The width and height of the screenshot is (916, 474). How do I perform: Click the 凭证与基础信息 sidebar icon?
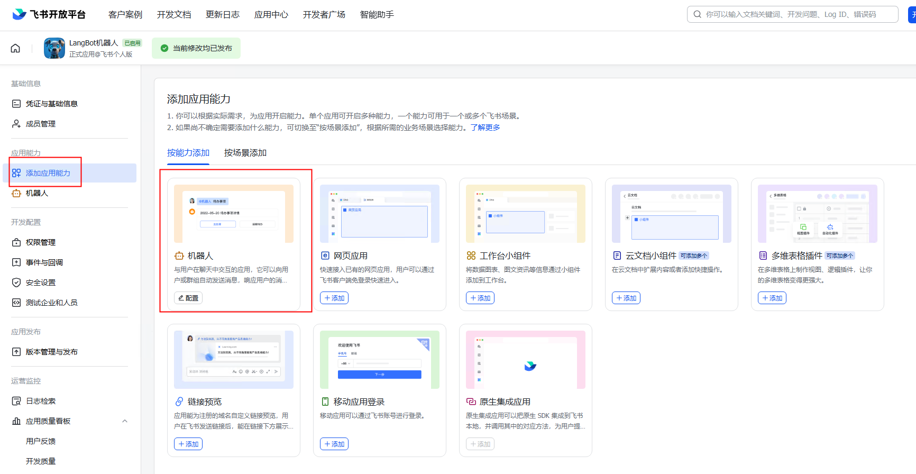click(16, 104)
